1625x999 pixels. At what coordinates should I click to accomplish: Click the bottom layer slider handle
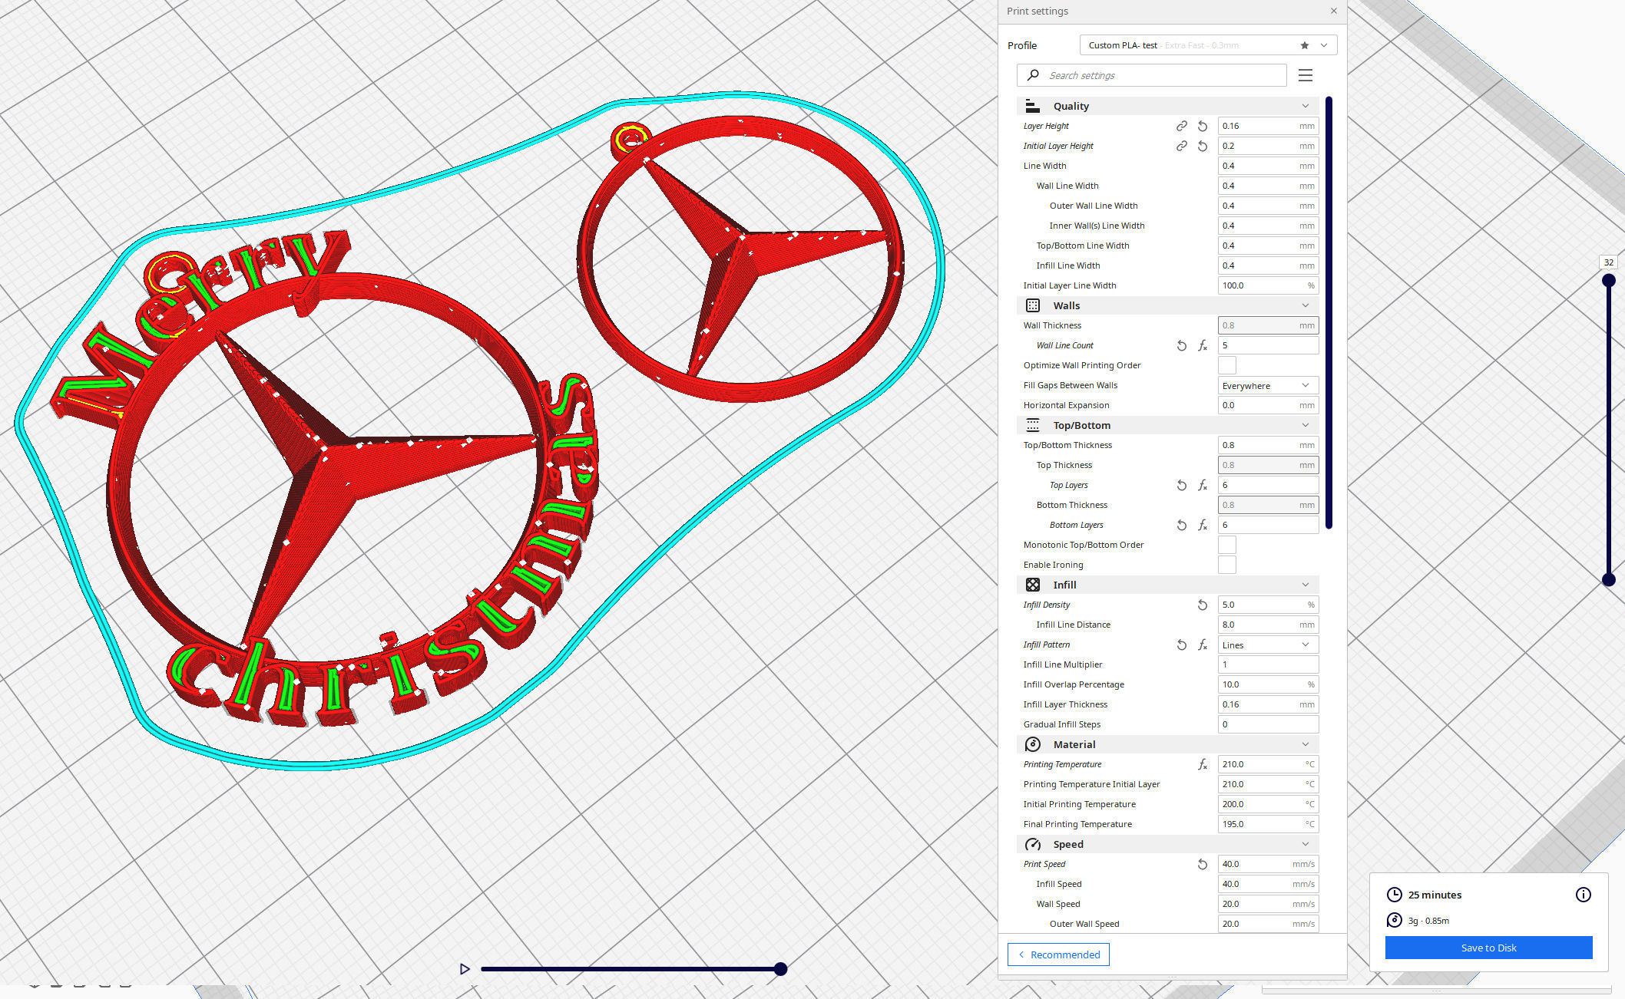click(1608, 580)
